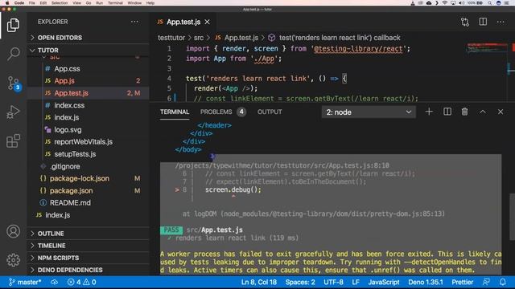Open the Apple menu

point(7,3)
